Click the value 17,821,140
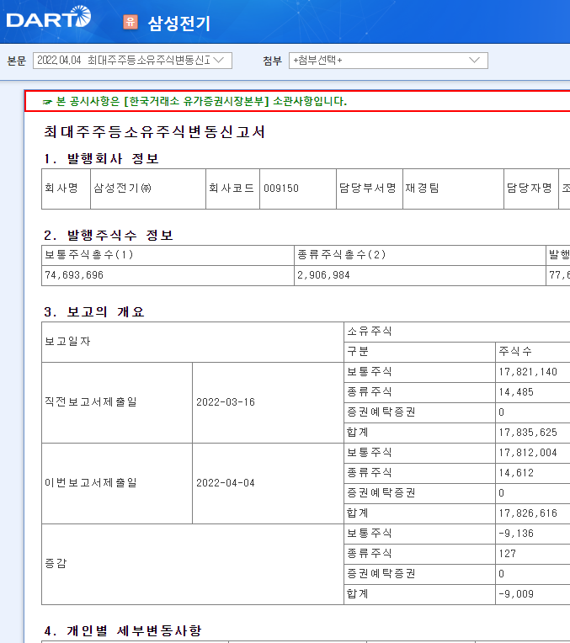The width and height of the screenshot is (570, 643). (528, 372)
